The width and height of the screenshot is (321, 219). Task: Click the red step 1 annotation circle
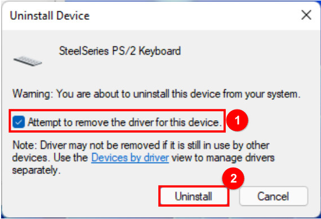tap(237, 120)
